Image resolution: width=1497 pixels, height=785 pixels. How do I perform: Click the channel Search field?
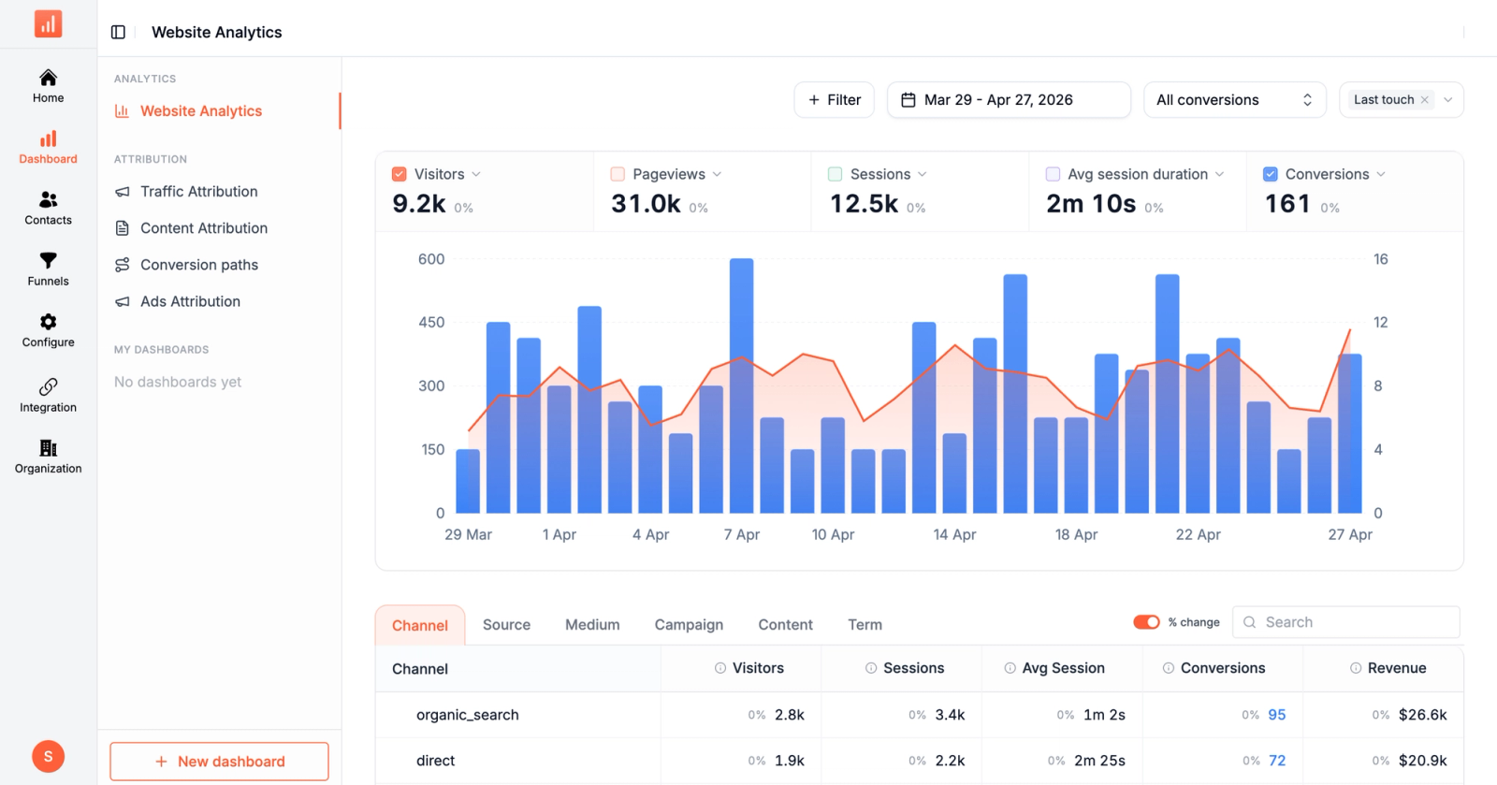pos(1346,622)
